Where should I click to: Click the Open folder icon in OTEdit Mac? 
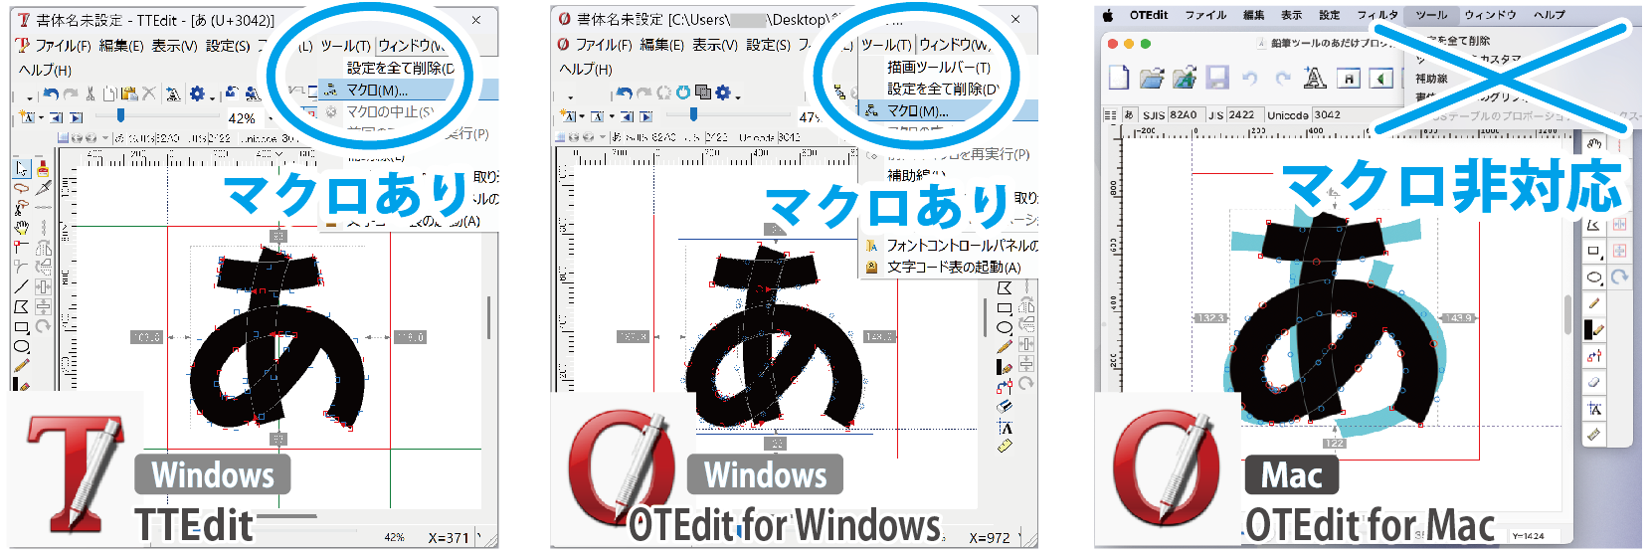pos(1152,78)
